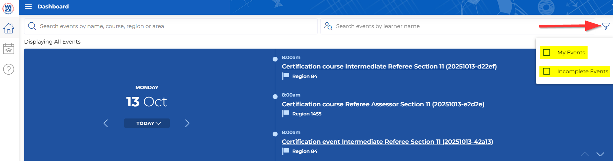Open the training calendar sidebar icon
This screenshot has height=161, width=613.
[x=9, y=49]
